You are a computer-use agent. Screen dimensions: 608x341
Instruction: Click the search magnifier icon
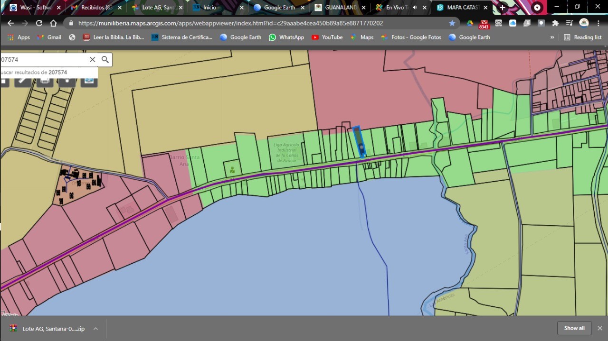click(104, 59)
